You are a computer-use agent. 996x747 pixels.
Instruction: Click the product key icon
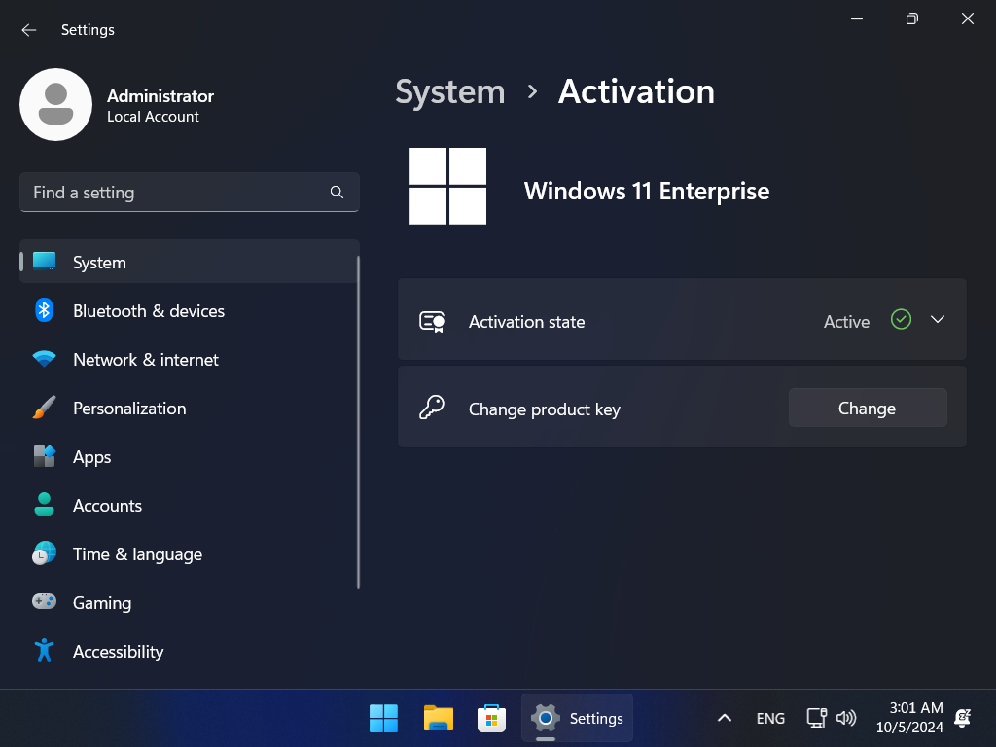point(432,408)
